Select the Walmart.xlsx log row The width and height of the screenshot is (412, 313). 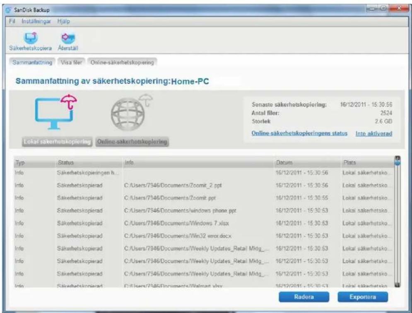(x=204, y=285)
